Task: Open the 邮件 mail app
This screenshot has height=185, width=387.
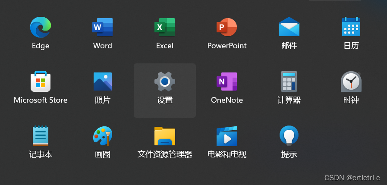Action: 289,27
